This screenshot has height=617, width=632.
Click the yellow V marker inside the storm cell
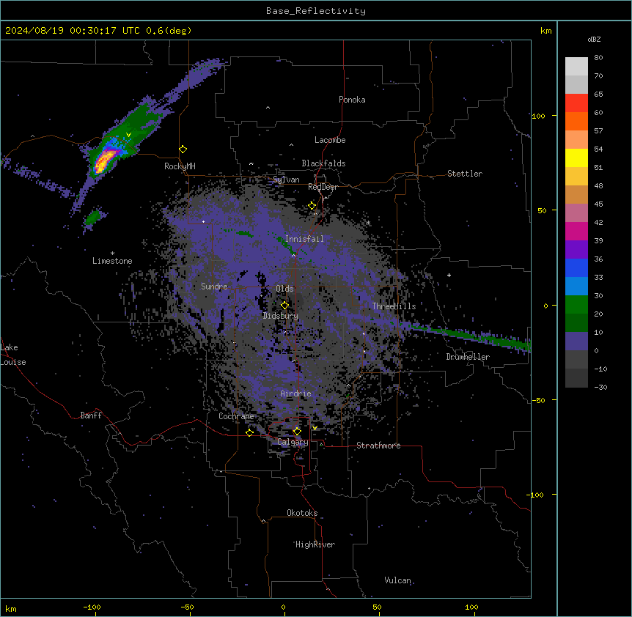click(128, 135)
